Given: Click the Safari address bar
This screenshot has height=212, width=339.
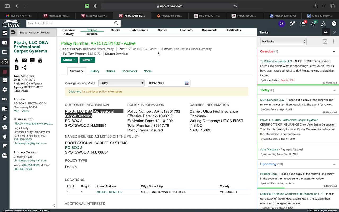Looking at the screenshot, I should [169, 6].
